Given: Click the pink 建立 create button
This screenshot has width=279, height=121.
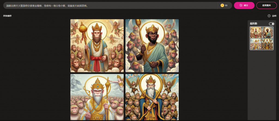Looking at the screenshot, I should [x=244, y=5].
